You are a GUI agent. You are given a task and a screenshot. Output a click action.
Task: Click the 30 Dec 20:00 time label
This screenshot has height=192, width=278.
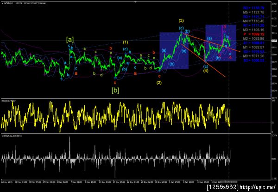(162, 181)
